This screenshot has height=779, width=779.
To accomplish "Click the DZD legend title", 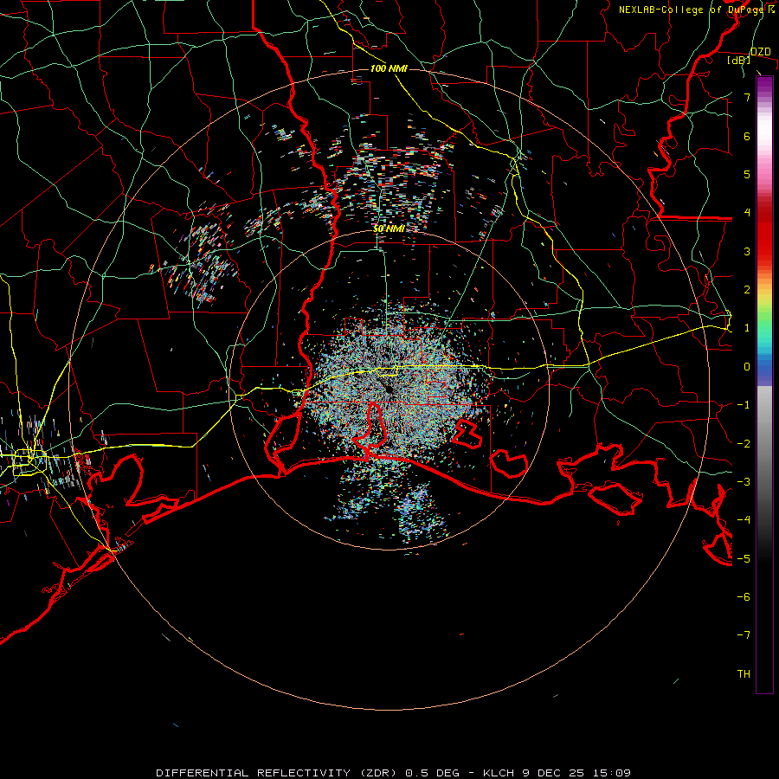I will pos(760,52).
